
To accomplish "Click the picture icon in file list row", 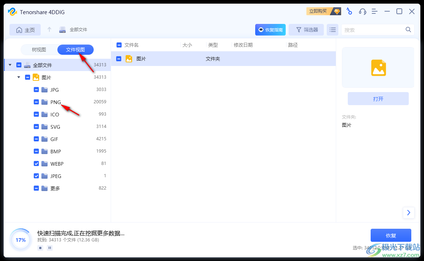I will pyautogui.click(x=129, y=59).
